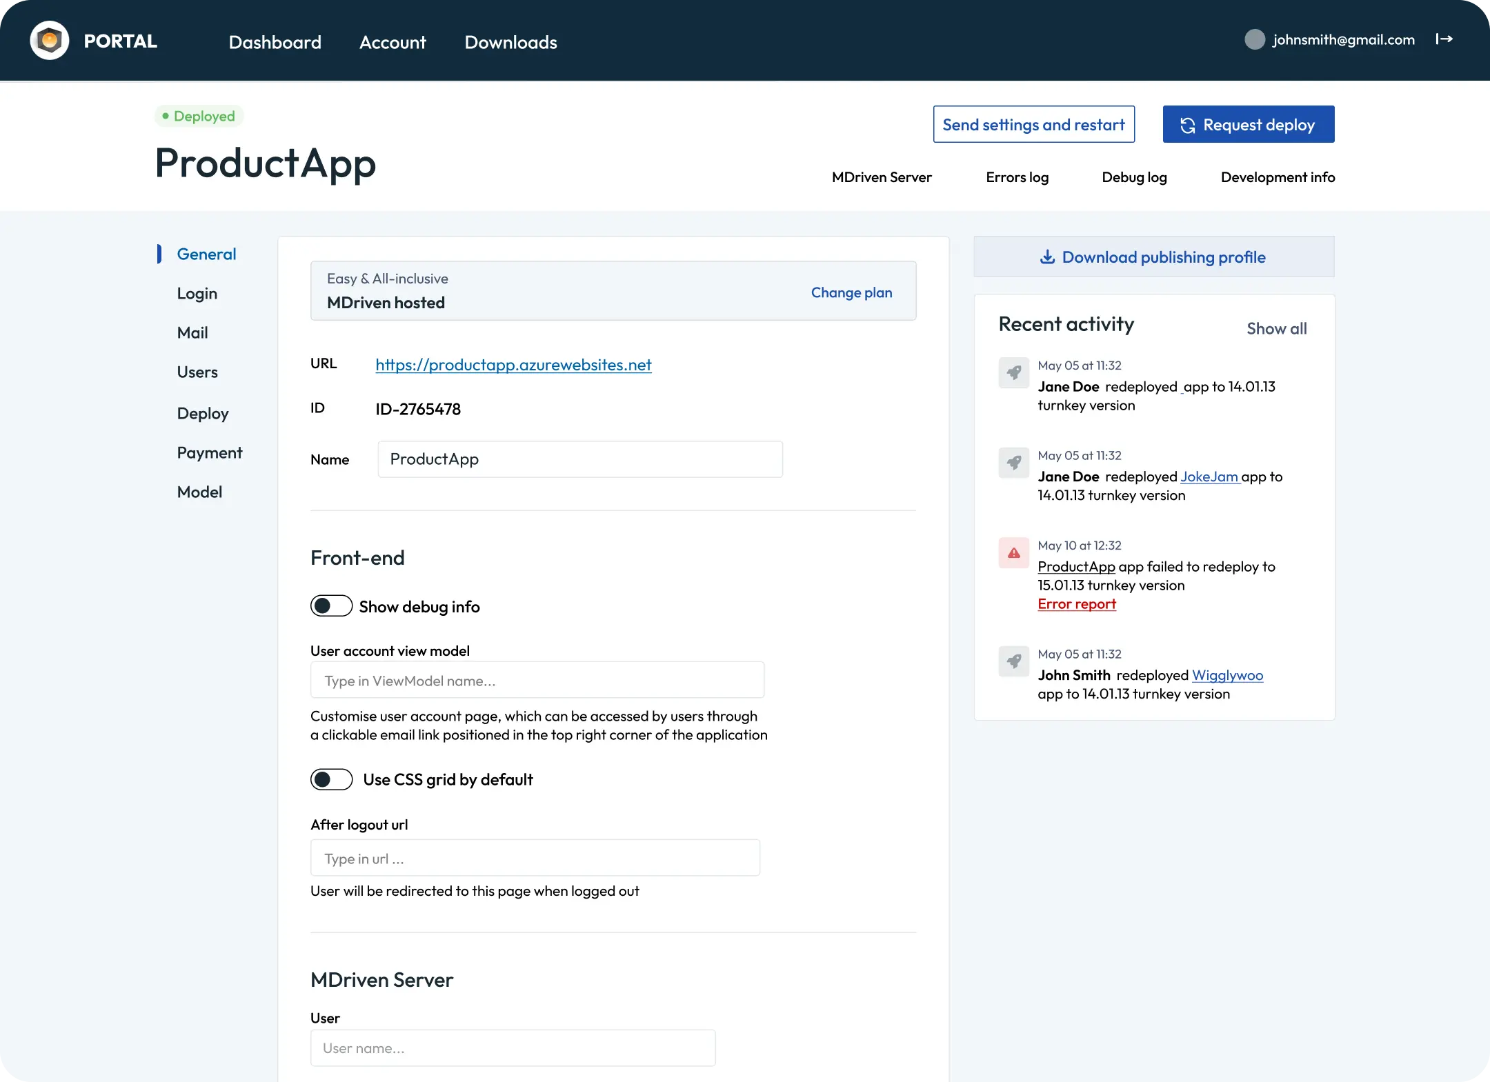
Task: Click Send settings and restart button
Action: 1034,124
